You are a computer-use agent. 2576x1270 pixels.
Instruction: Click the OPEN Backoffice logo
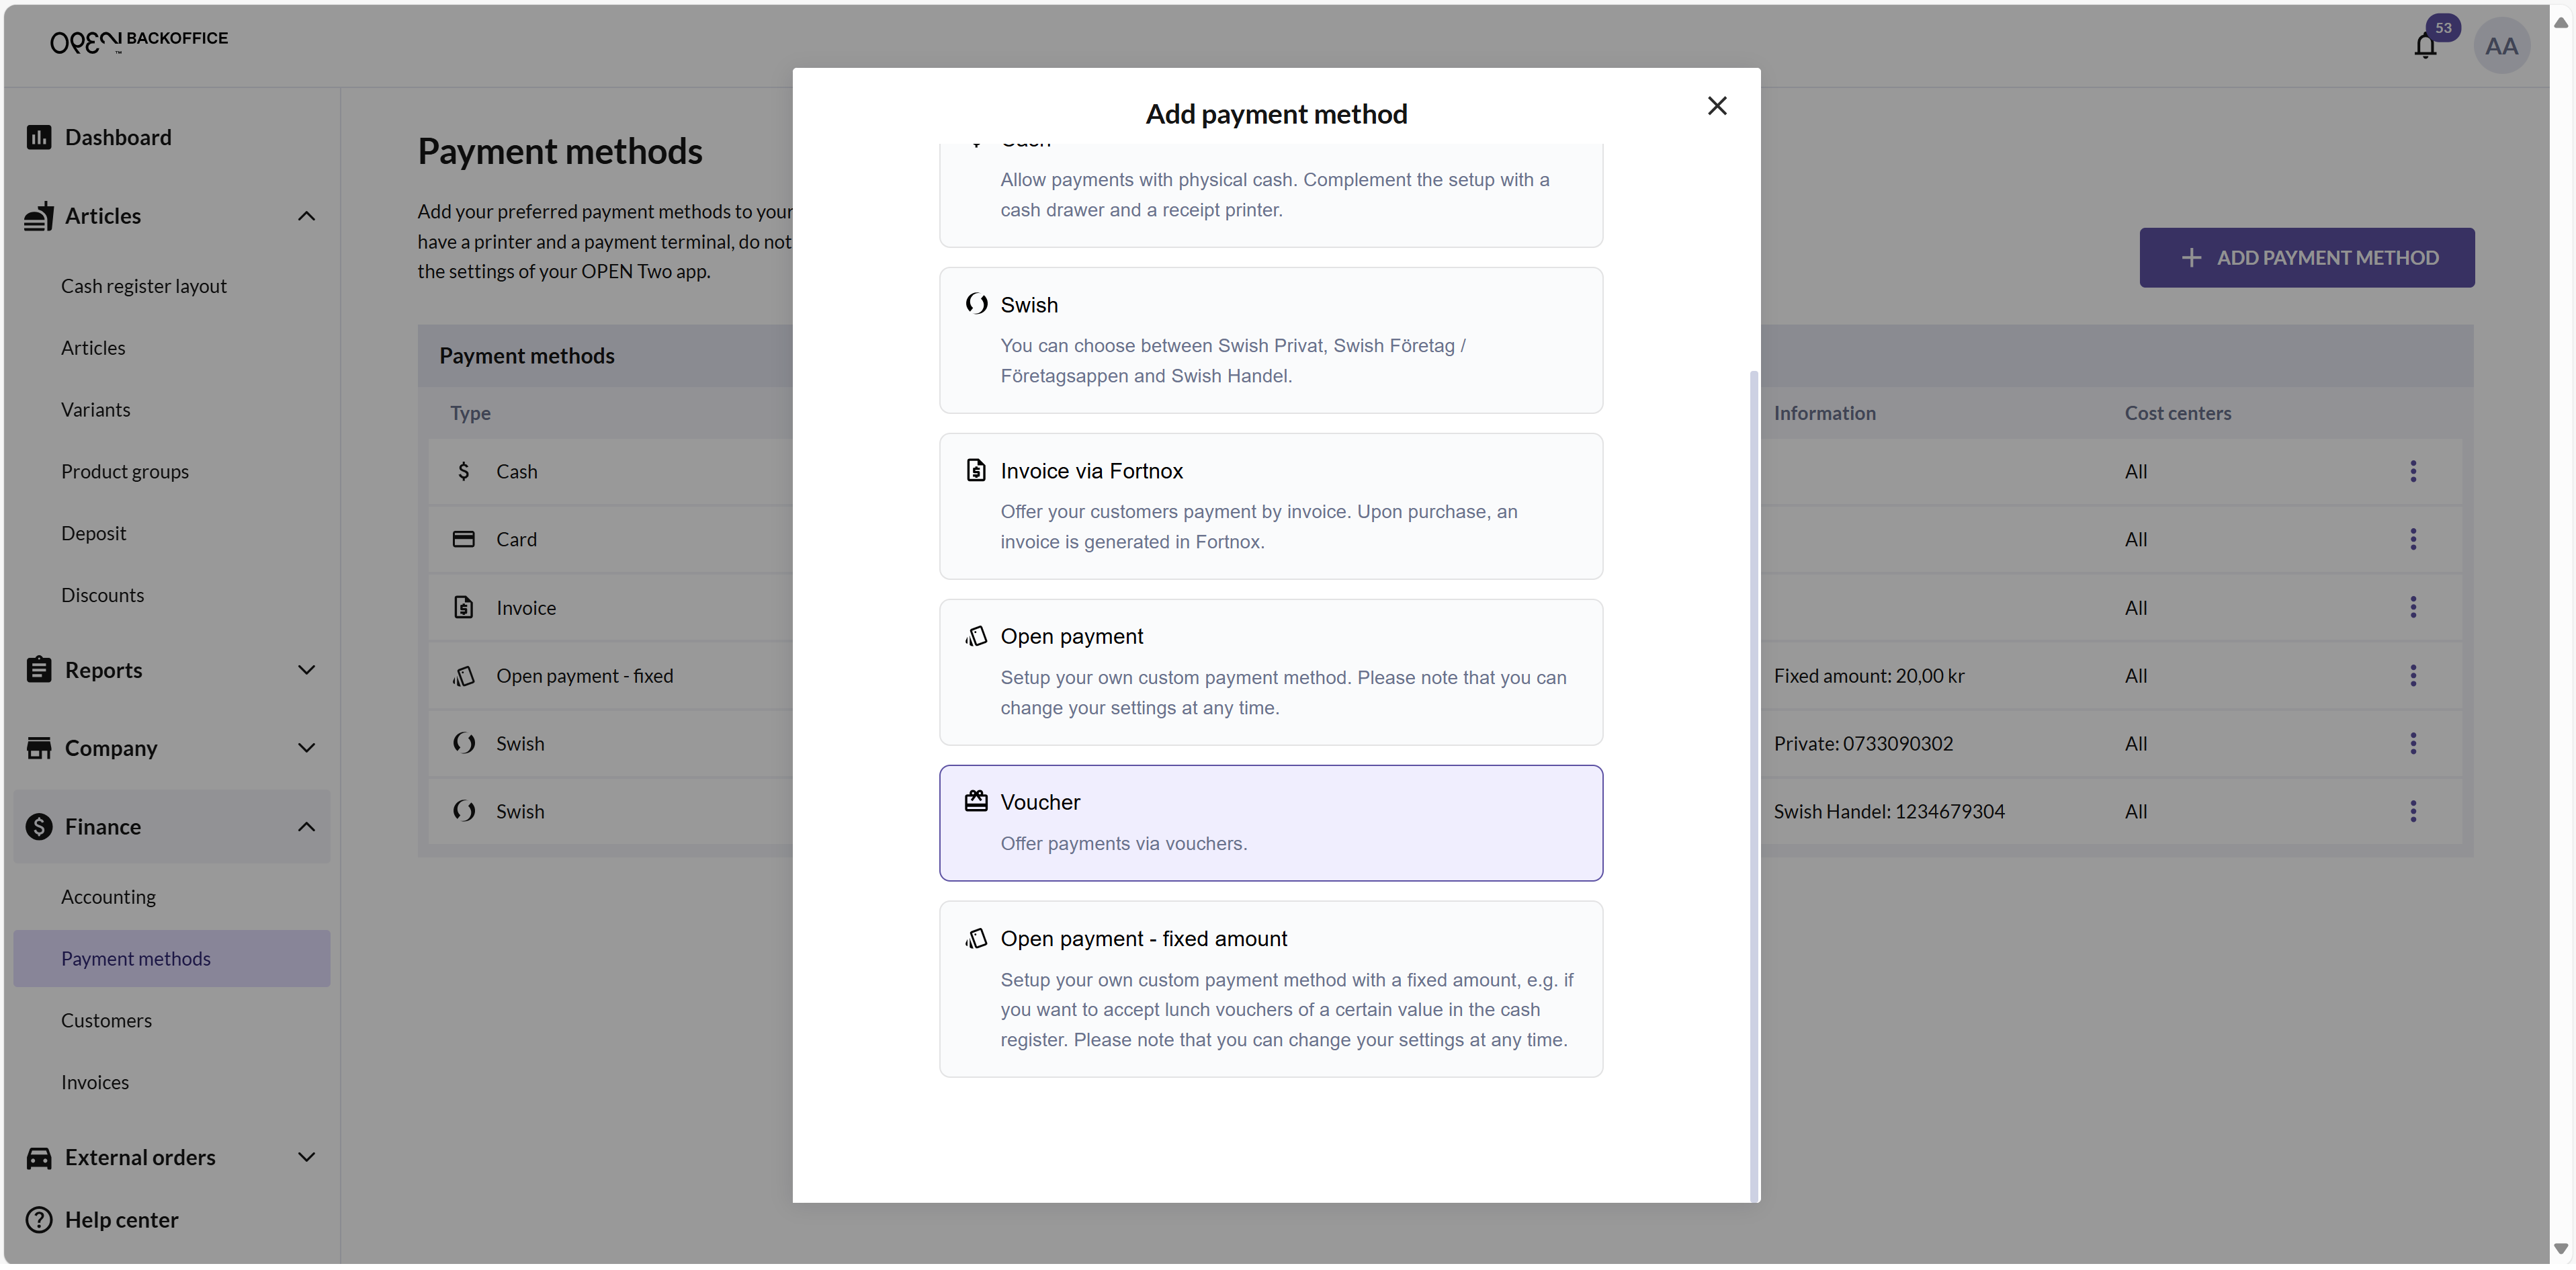139,41
